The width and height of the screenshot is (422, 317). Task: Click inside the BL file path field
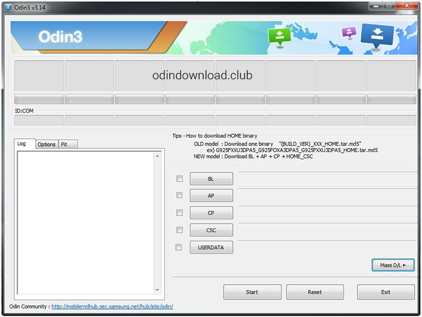click(x=327, y=179)
